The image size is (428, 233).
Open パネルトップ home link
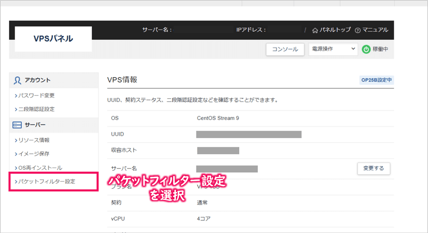(x=331, y=30)
